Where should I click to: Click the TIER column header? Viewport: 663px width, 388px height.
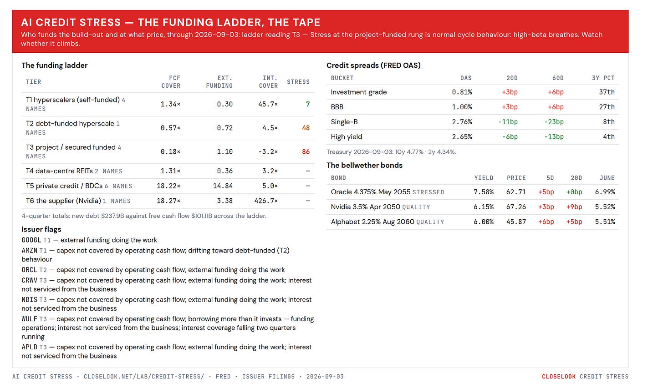pos(34,82)
